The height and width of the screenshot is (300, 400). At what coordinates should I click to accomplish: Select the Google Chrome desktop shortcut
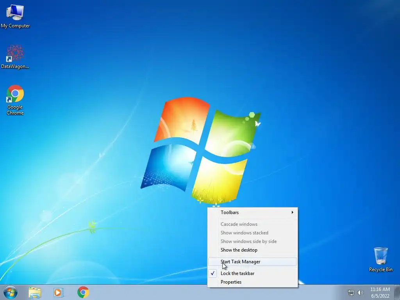pyautogui.click(x=15, y=100)
